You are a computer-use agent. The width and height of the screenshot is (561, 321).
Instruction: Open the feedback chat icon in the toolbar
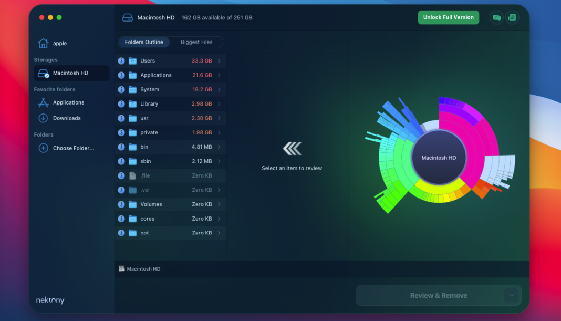pos(496,17)
